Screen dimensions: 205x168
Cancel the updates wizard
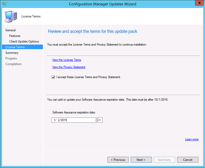(x=188, y=160)
